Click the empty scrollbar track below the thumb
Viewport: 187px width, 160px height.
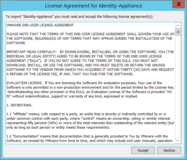tap(178, 87)
